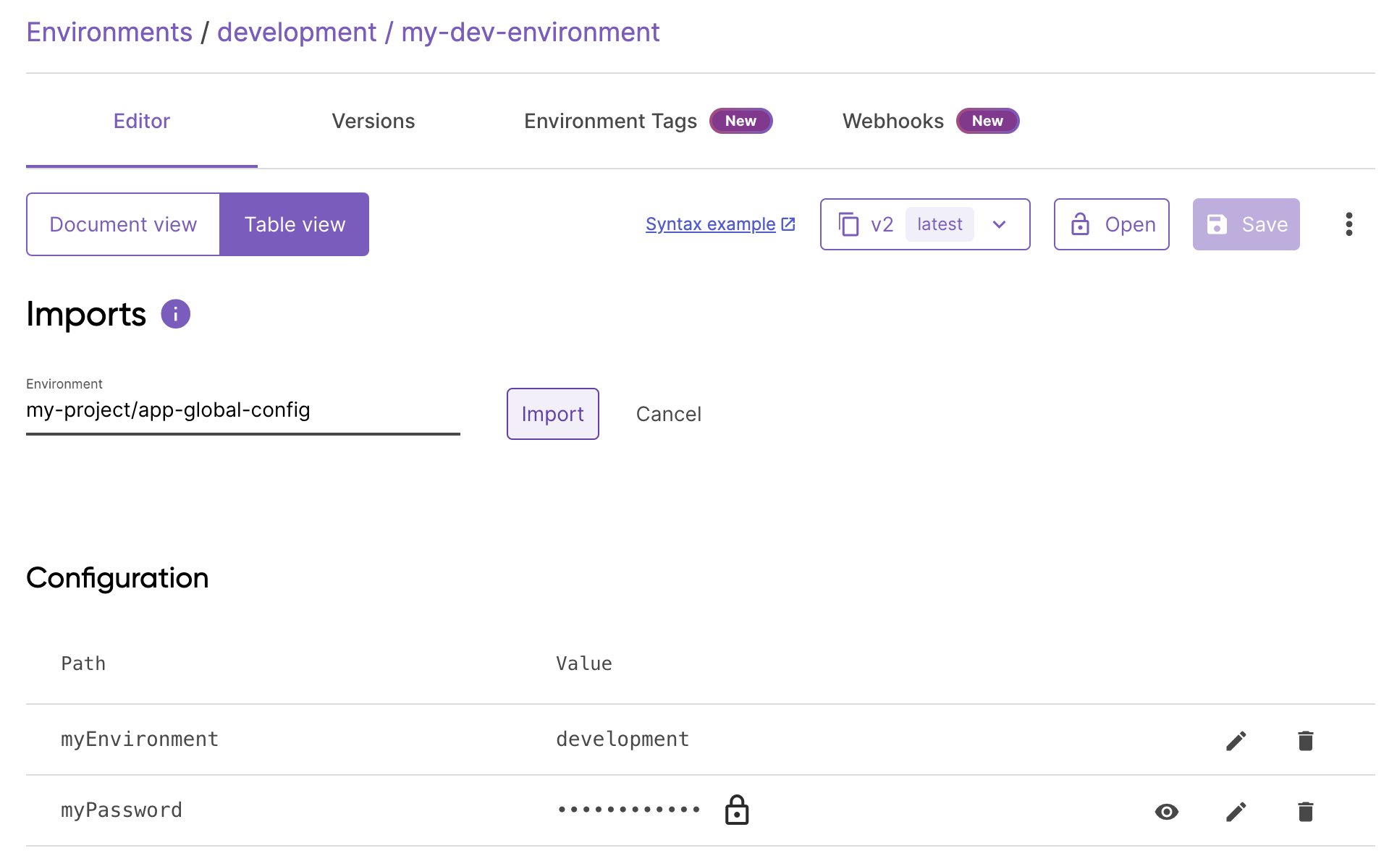1397x861 pixels.
Task: Open the Syntax example link
Action: point(720,224)
